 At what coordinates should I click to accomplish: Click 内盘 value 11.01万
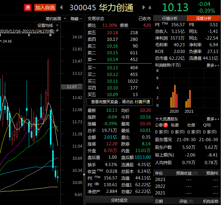143,150
